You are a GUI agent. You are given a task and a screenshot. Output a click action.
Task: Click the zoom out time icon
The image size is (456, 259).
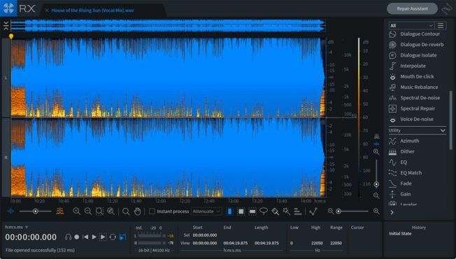point(88,211)
